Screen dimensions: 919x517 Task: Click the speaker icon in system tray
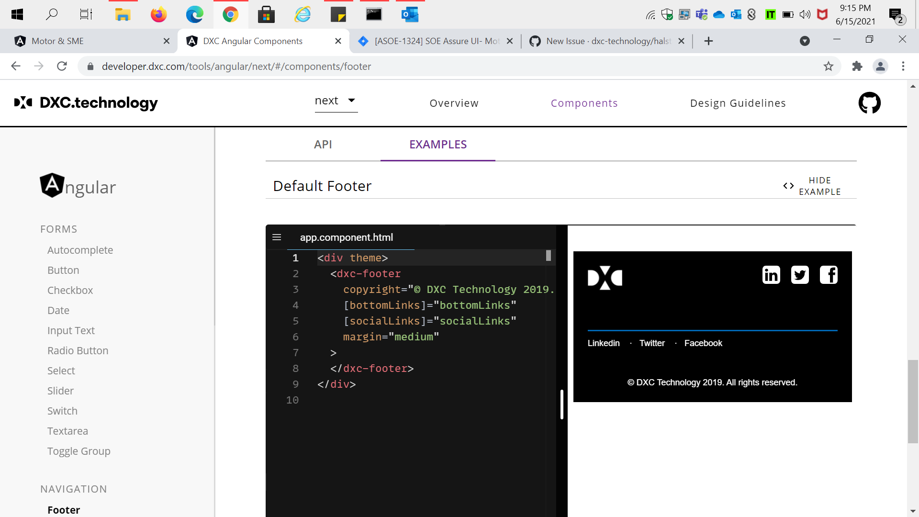[805, 14]
